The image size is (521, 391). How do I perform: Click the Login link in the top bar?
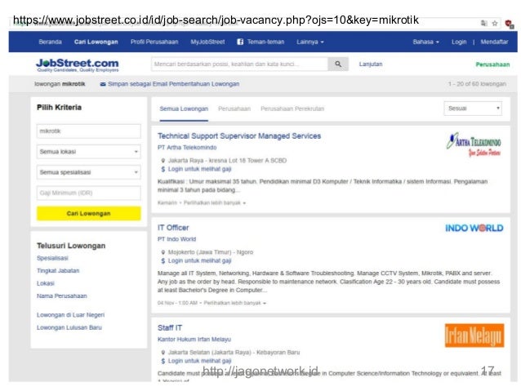click(459, 42)
